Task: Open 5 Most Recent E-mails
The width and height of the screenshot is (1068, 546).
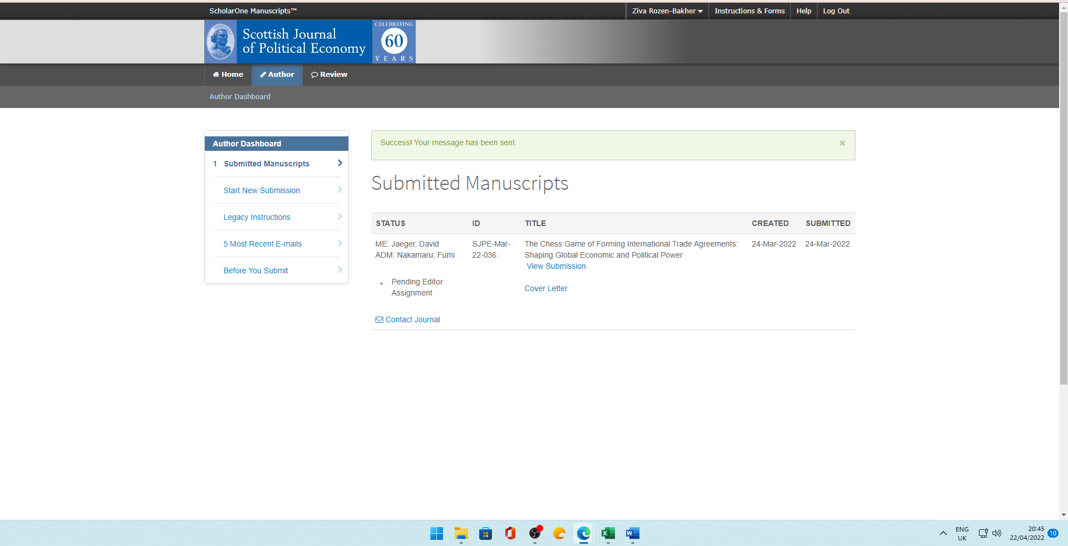Action: click(262, 244)
